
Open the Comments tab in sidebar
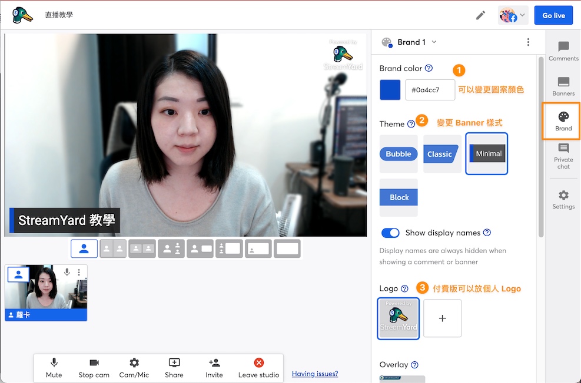563,51
